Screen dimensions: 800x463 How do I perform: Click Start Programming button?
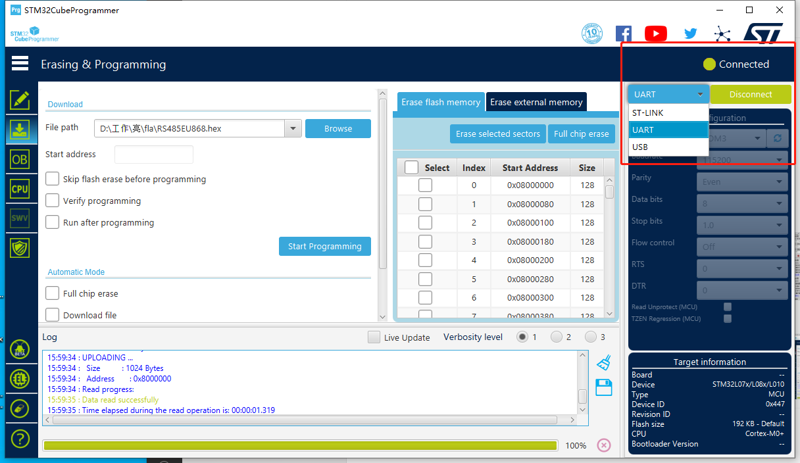click(325, 247)
